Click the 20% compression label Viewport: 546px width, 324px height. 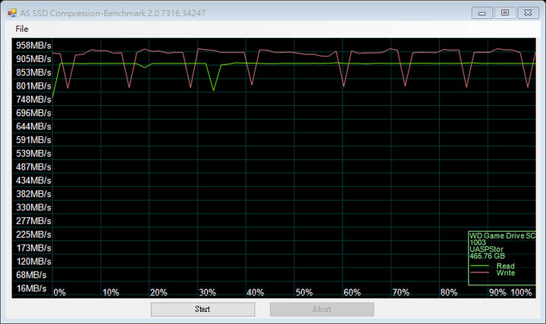(x=158, y=292)
